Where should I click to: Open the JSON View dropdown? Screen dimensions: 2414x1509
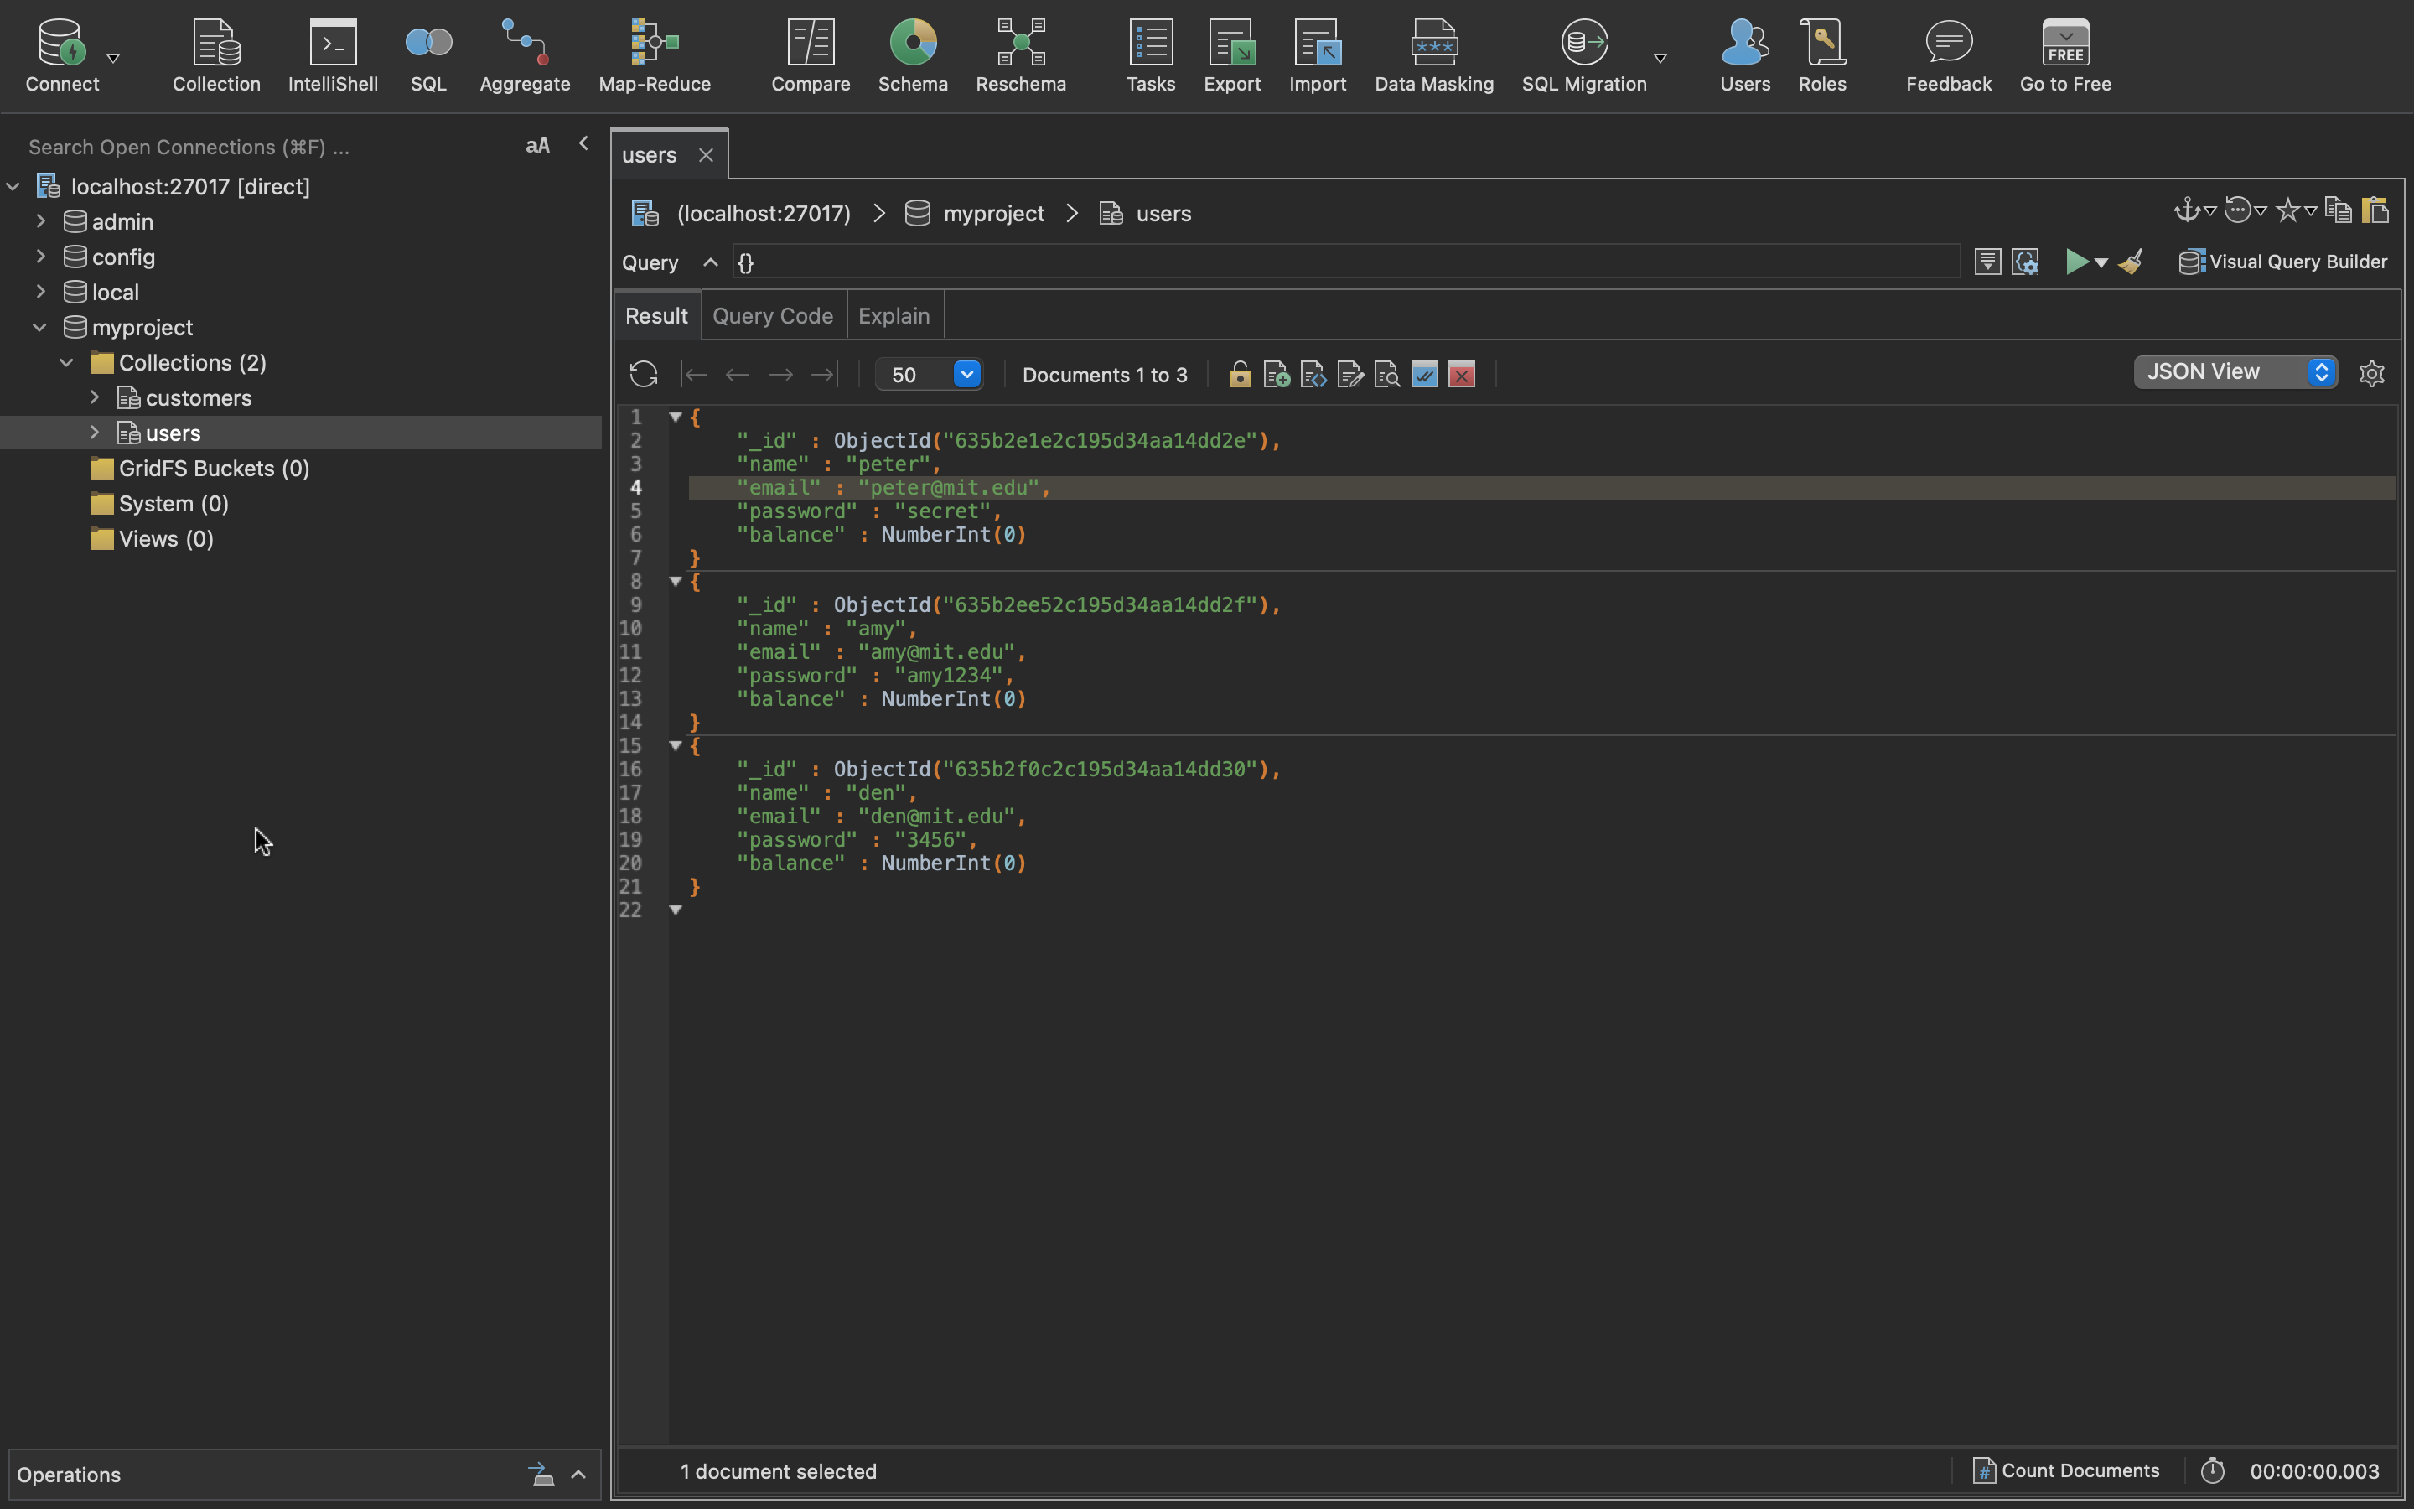click(x=2235, y=372)
